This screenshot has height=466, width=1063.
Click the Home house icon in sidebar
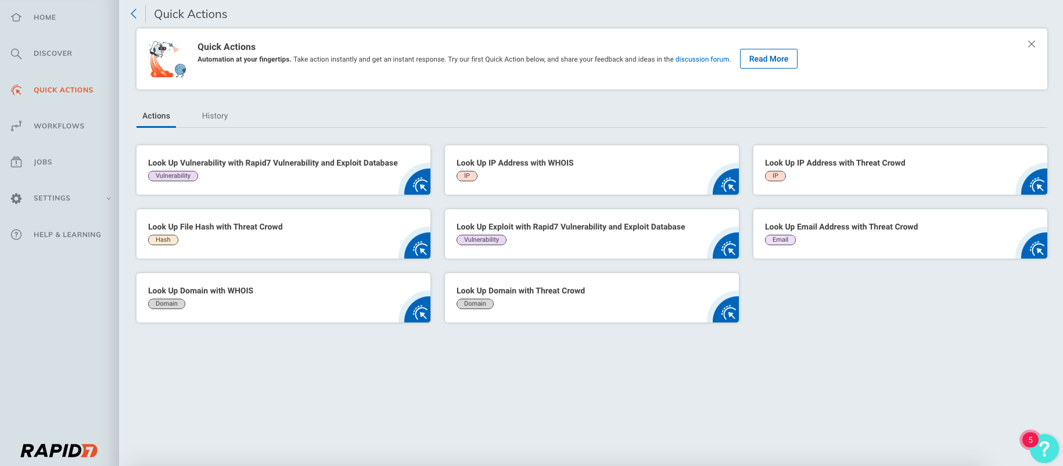coord(16,17)
